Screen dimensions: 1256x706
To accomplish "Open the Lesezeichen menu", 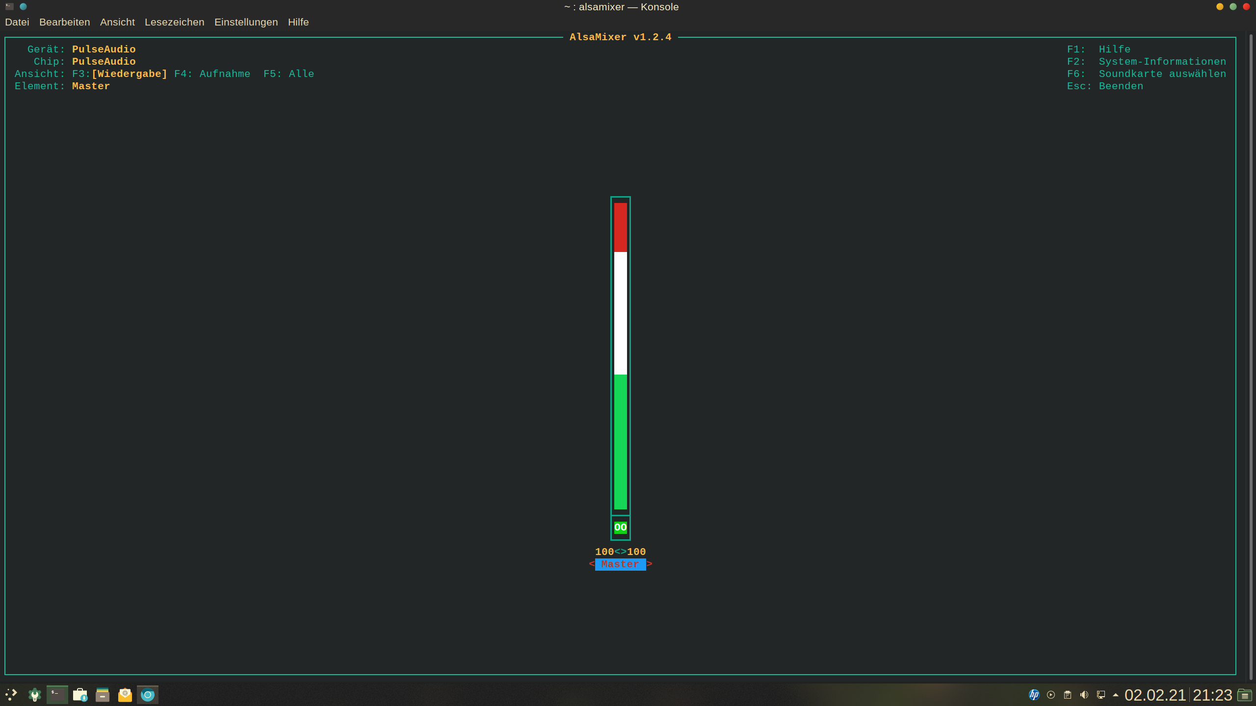I will coord(174,22).
